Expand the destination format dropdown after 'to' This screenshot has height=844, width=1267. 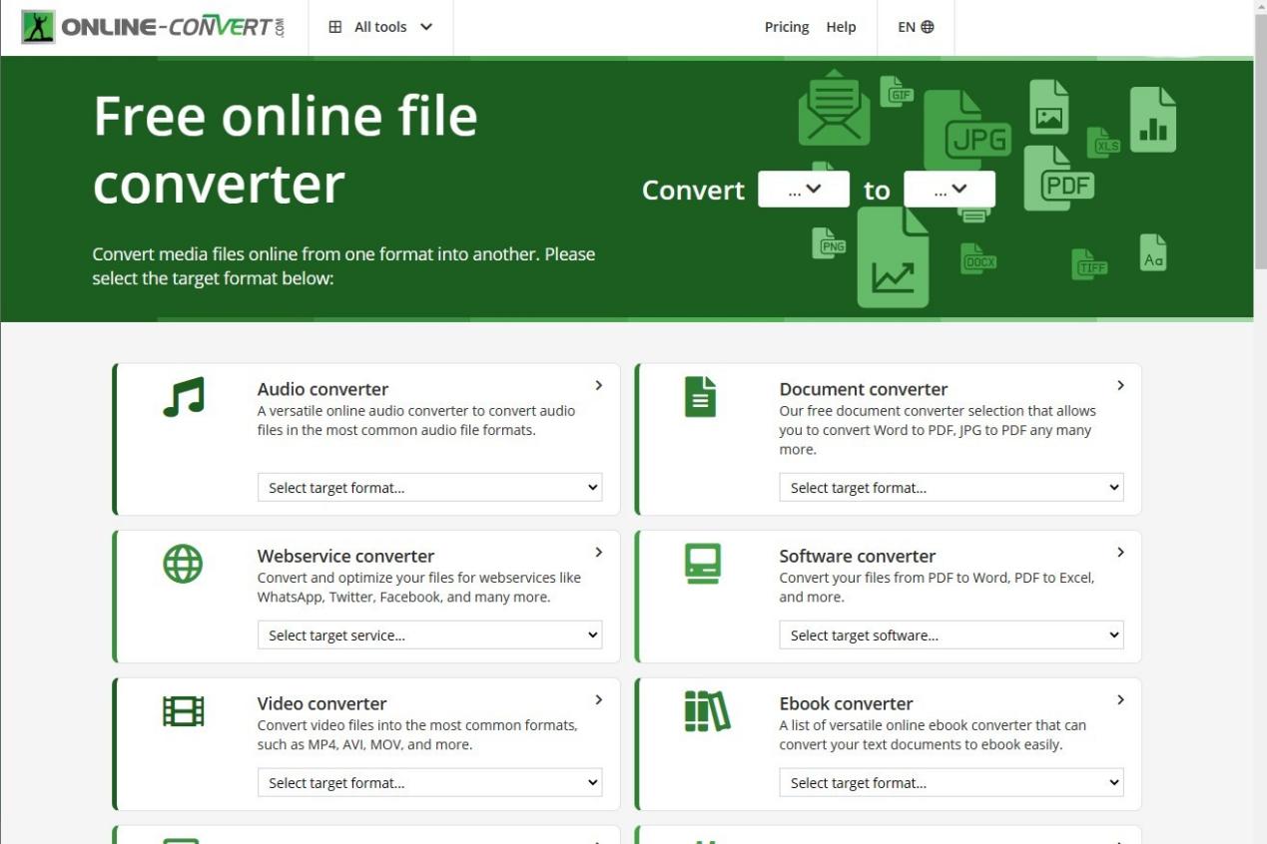(950, 190)
